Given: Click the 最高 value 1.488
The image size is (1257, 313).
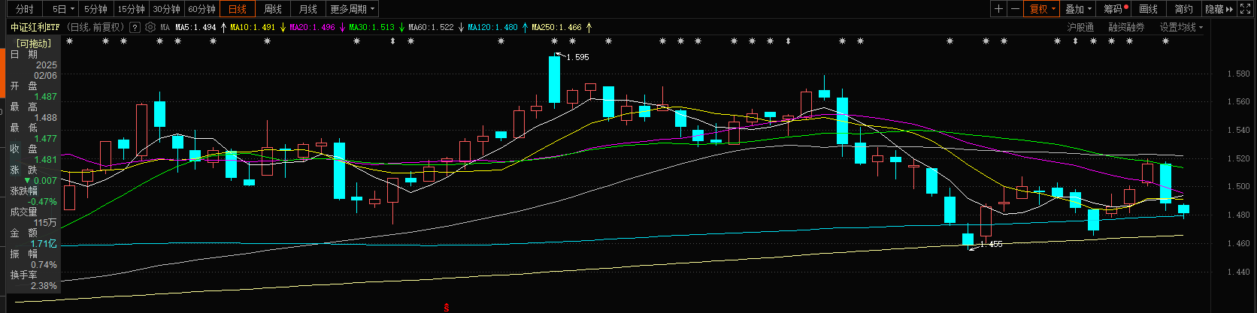Looking at the screenshot, I should coord(45,118).
